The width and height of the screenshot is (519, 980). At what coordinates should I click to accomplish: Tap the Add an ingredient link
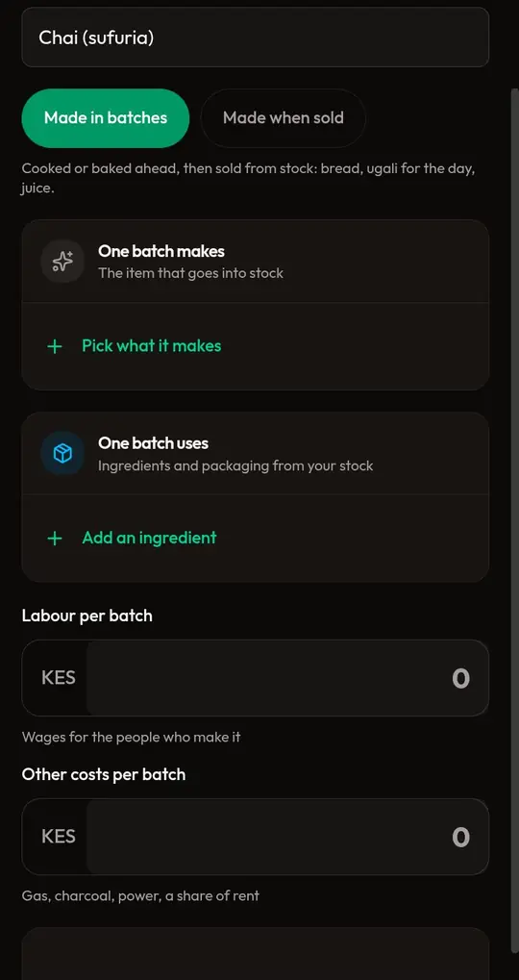point(149,538)
